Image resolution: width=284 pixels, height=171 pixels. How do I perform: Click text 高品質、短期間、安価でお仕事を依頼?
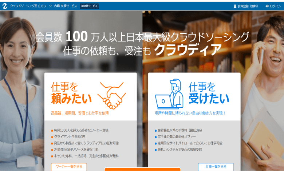80,113
